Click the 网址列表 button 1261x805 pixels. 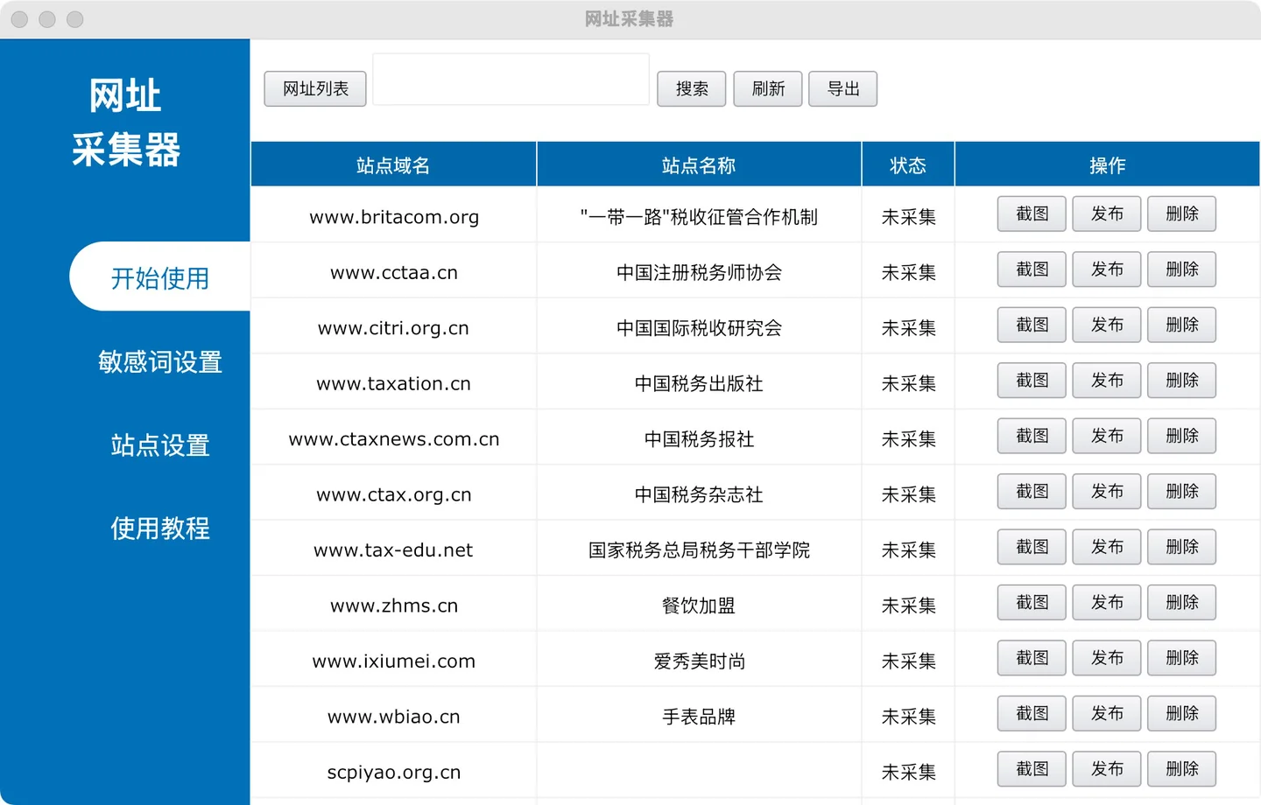click(x=315, y=88)
